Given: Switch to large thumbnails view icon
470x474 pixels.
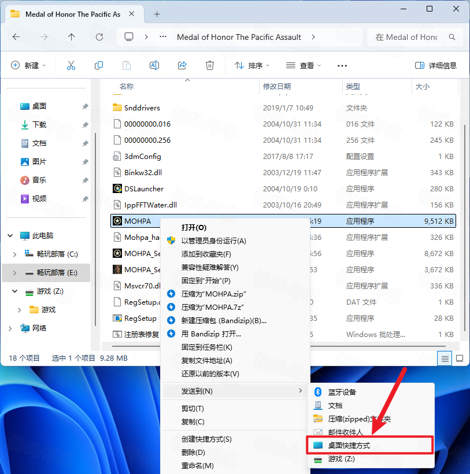Looking at the screenshot, I should (x=460, y=358).
